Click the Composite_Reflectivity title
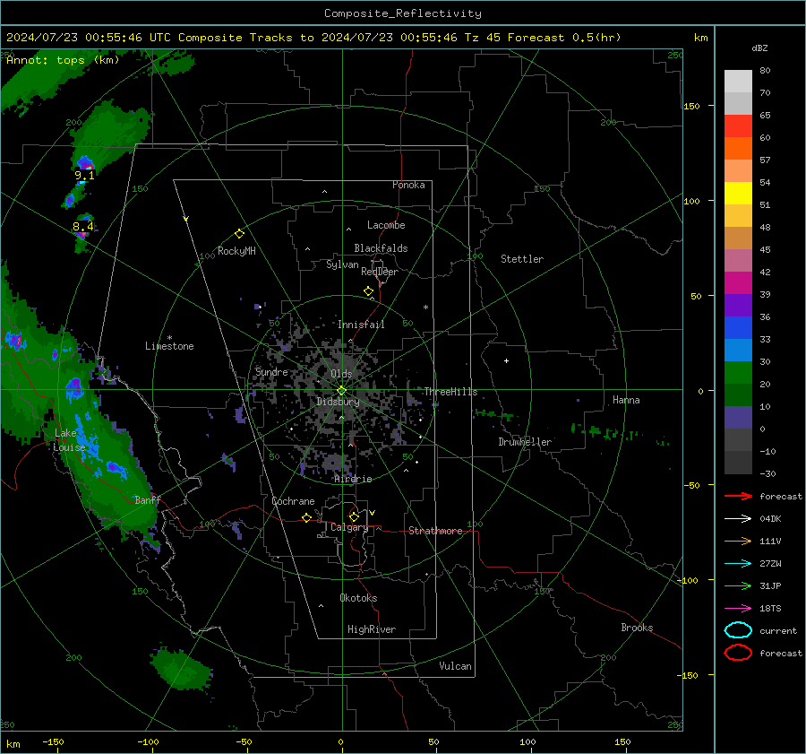This screenshot has width=806, height=754. (403, 13)
